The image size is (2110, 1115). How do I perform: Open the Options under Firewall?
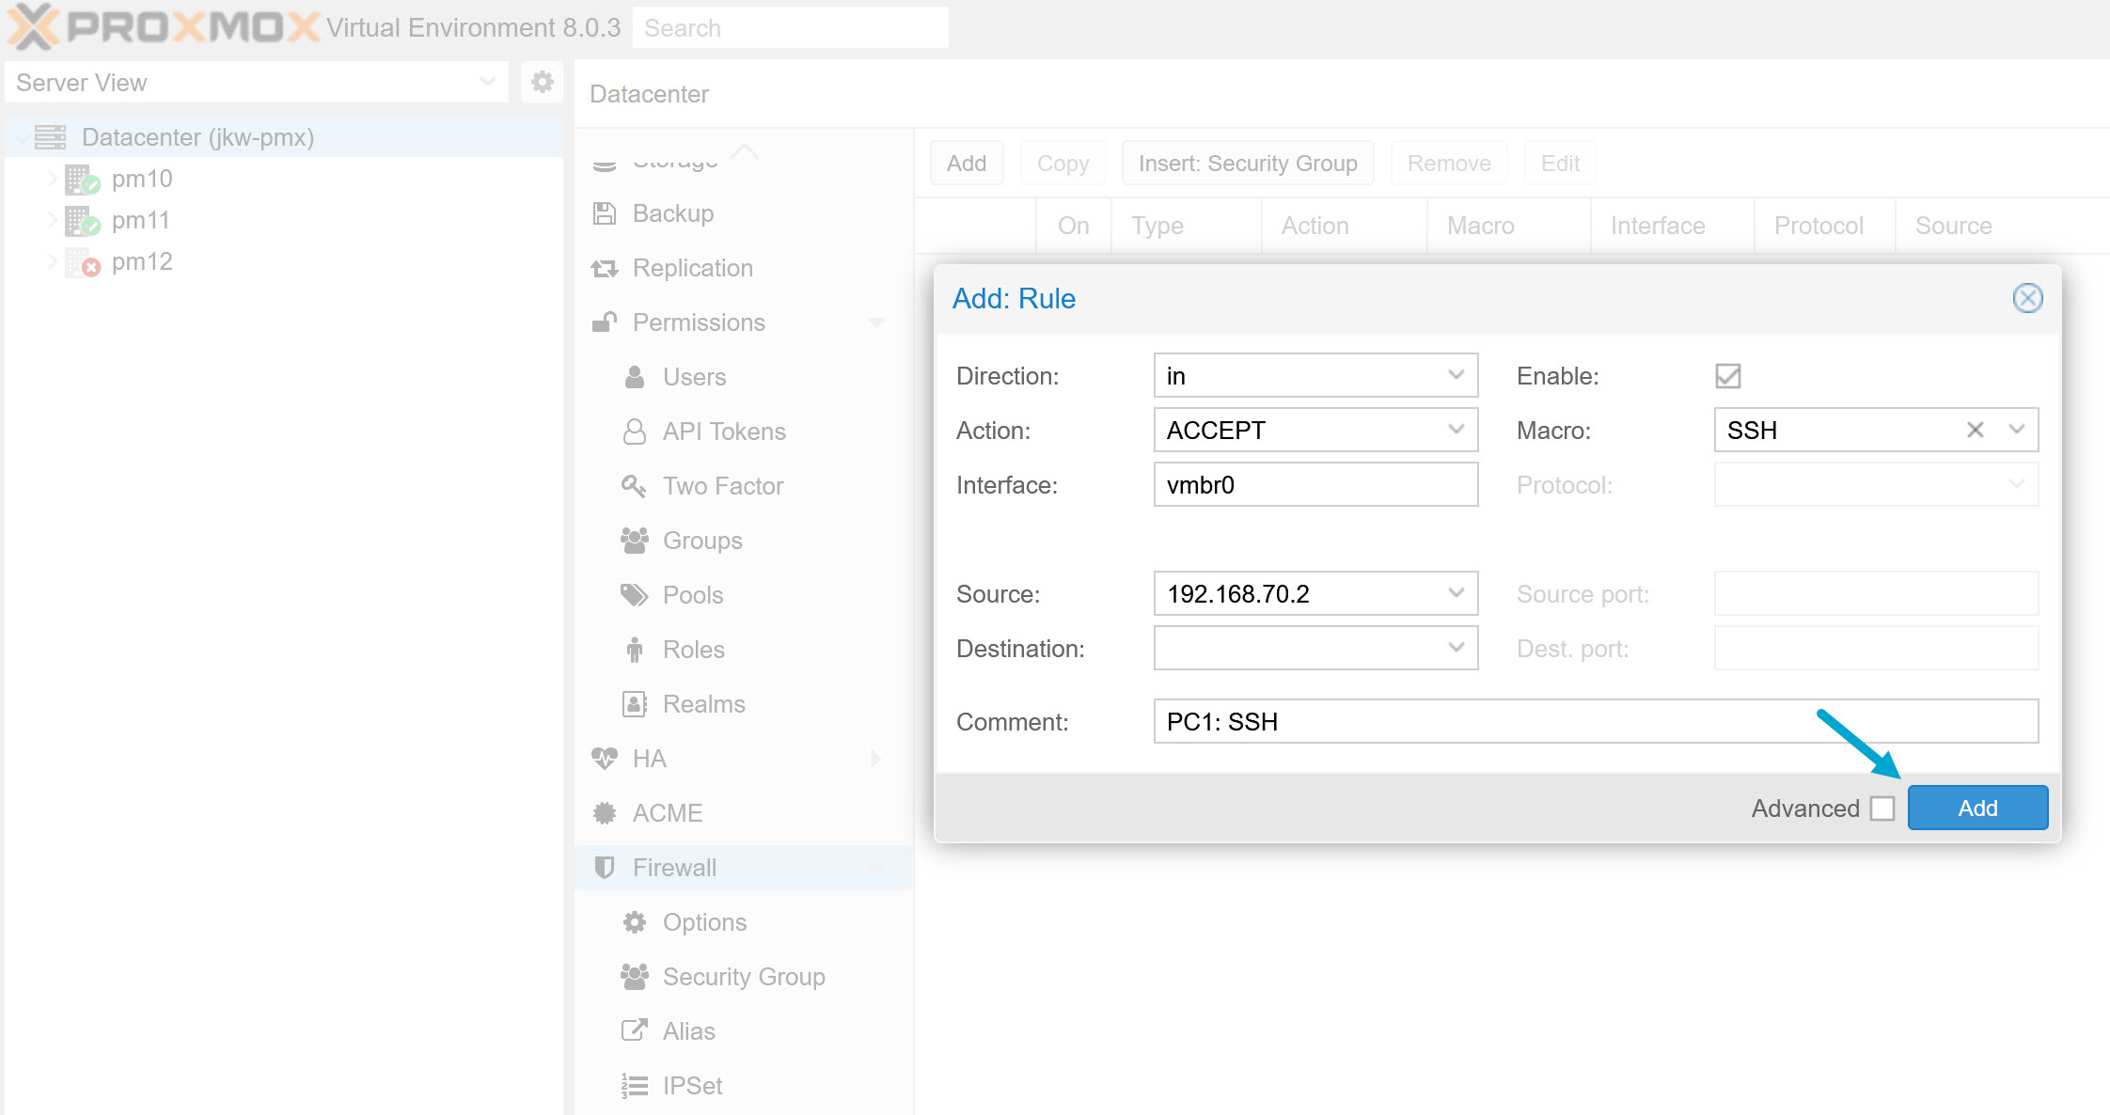coord(703,921)
